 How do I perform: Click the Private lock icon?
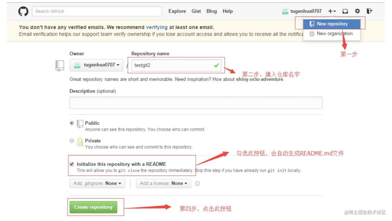[80, 142]
